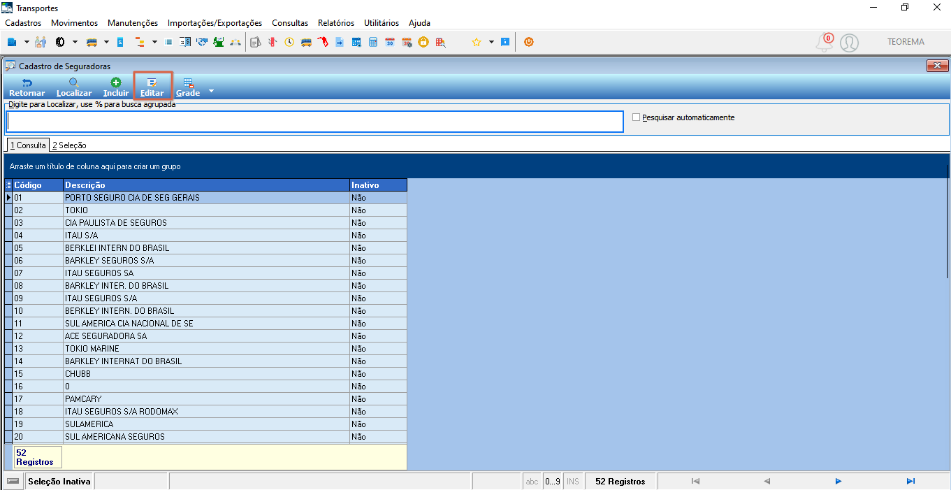Open dropdown next to yellow star icon

point(491,42)
